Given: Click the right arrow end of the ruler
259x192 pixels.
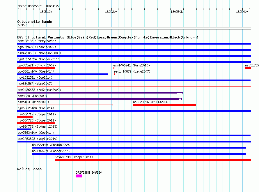Looking at the screenshot, I should coord(250,9).
